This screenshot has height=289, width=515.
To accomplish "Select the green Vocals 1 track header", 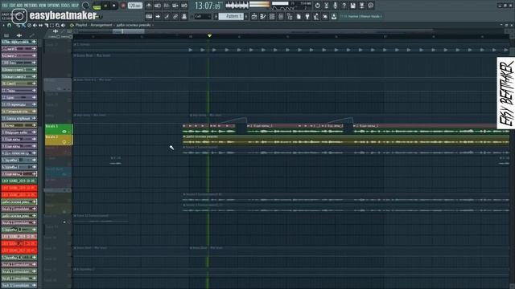I will coord(59,129).
